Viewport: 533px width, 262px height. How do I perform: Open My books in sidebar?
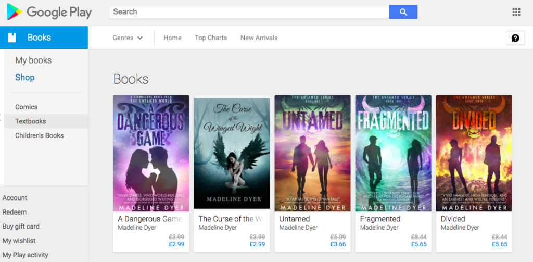[x=33, y=60]
